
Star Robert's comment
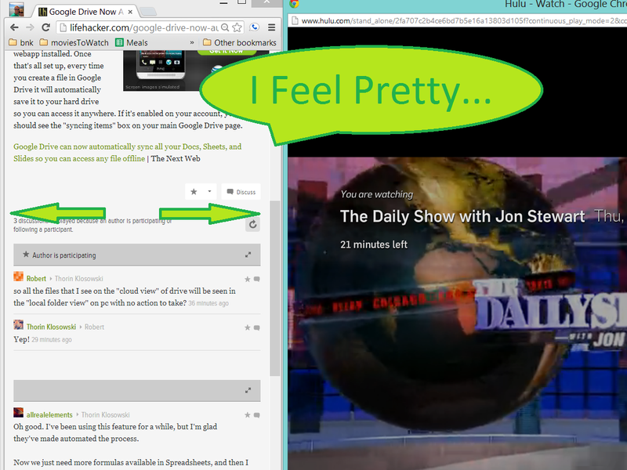coord(248,279)
